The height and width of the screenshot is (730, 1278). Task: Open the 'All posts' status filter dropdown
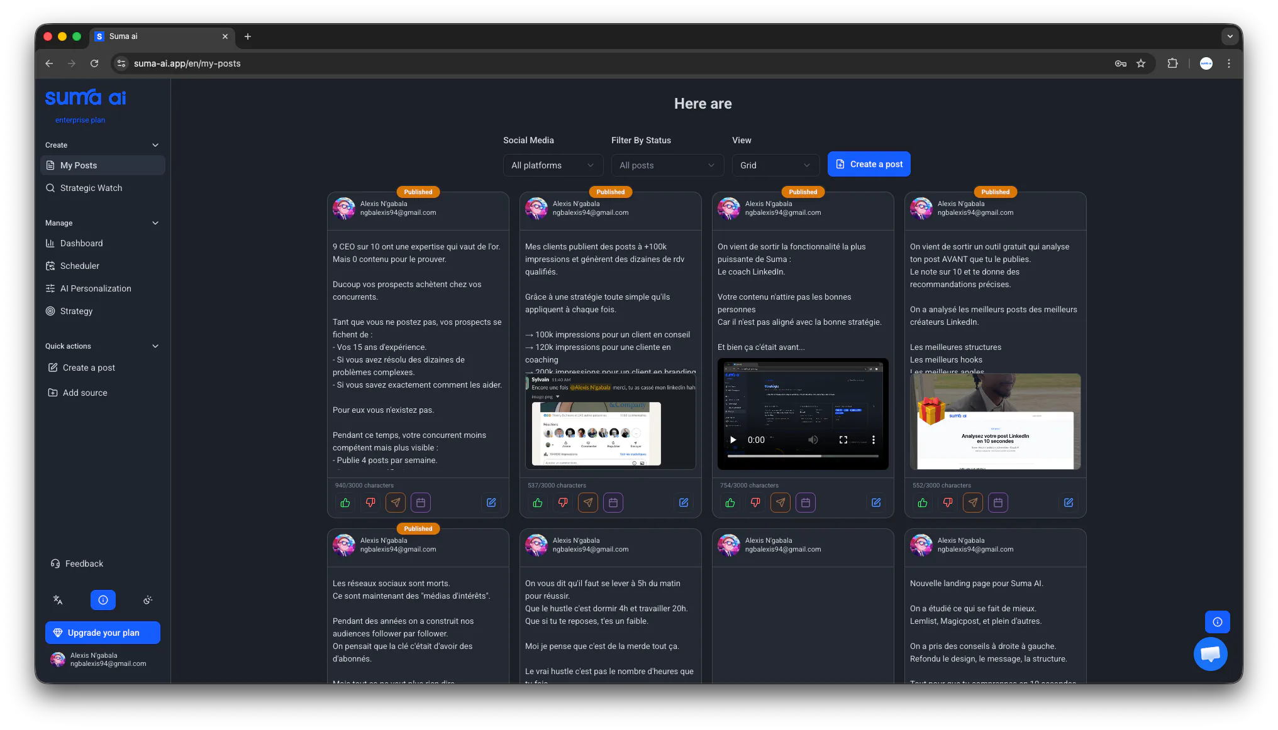[x=667, y=165]
